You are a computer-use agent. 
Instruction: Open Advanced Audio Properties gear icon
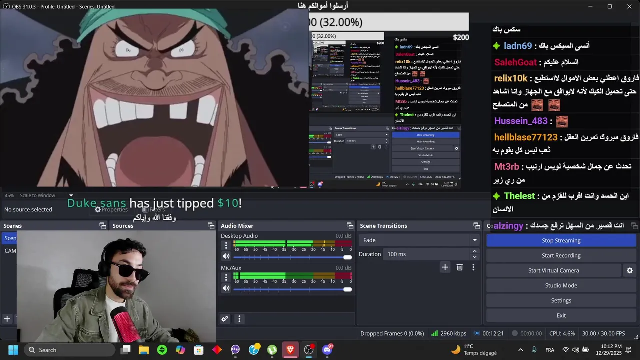coord(225,319)
